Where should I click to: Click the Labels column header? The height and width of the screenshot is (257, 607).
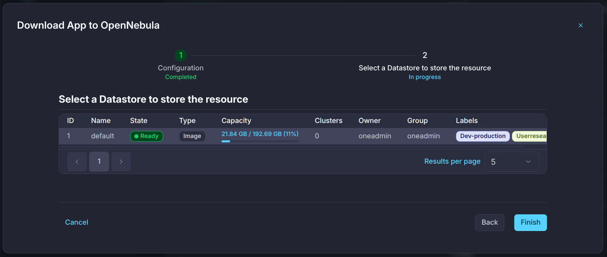pos(467,121)
